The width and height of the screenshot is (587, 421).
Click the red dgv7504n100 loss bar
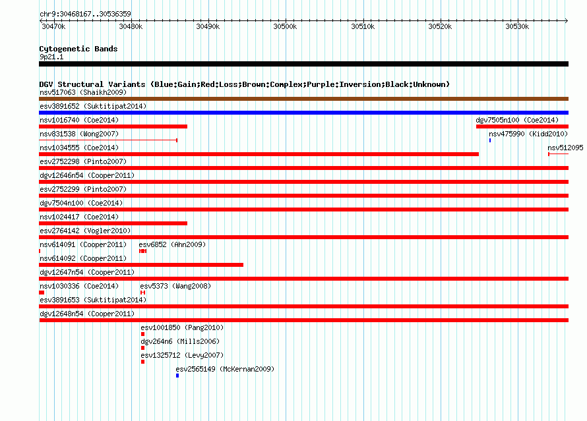303,210
